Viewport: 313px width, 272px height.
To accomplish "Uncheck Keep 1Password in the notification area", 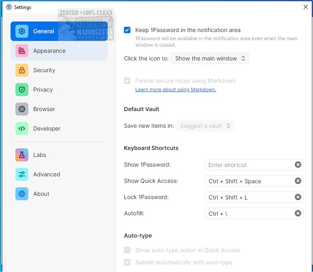I will (x=128, y=30).
